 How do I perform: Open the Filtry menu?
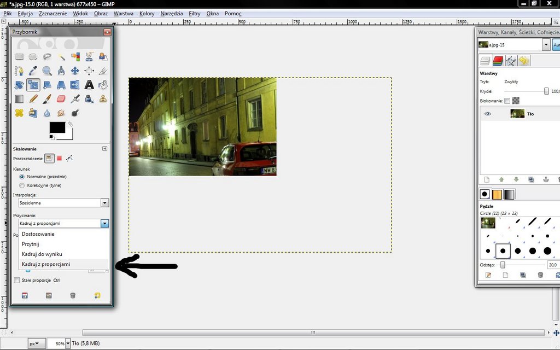tap(194, 14)
